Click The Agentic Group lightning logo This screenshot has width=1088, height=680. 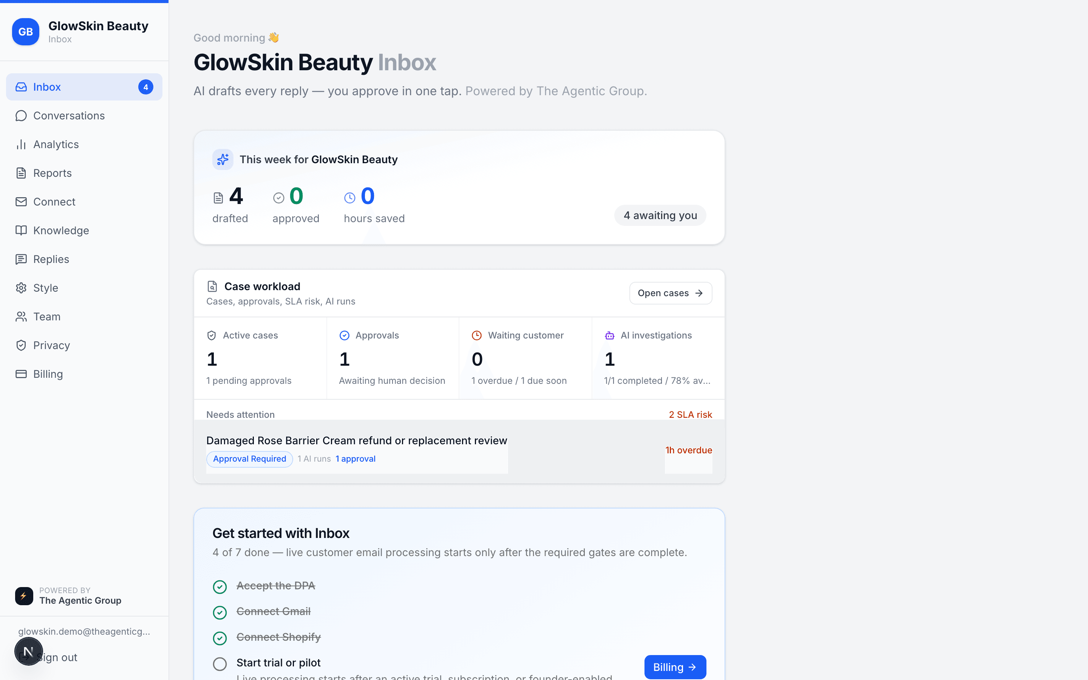tap(24, 596)
